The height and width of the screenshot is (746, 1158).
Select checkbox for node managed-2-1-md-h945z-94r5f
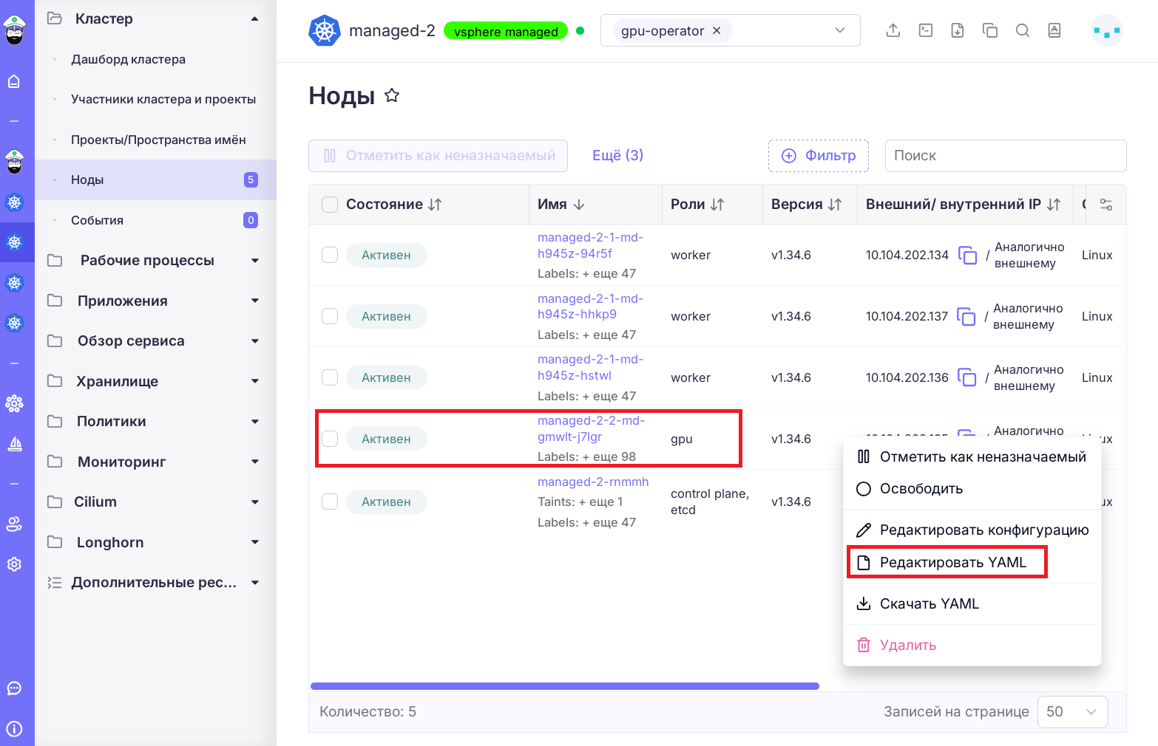coord(330,255)
